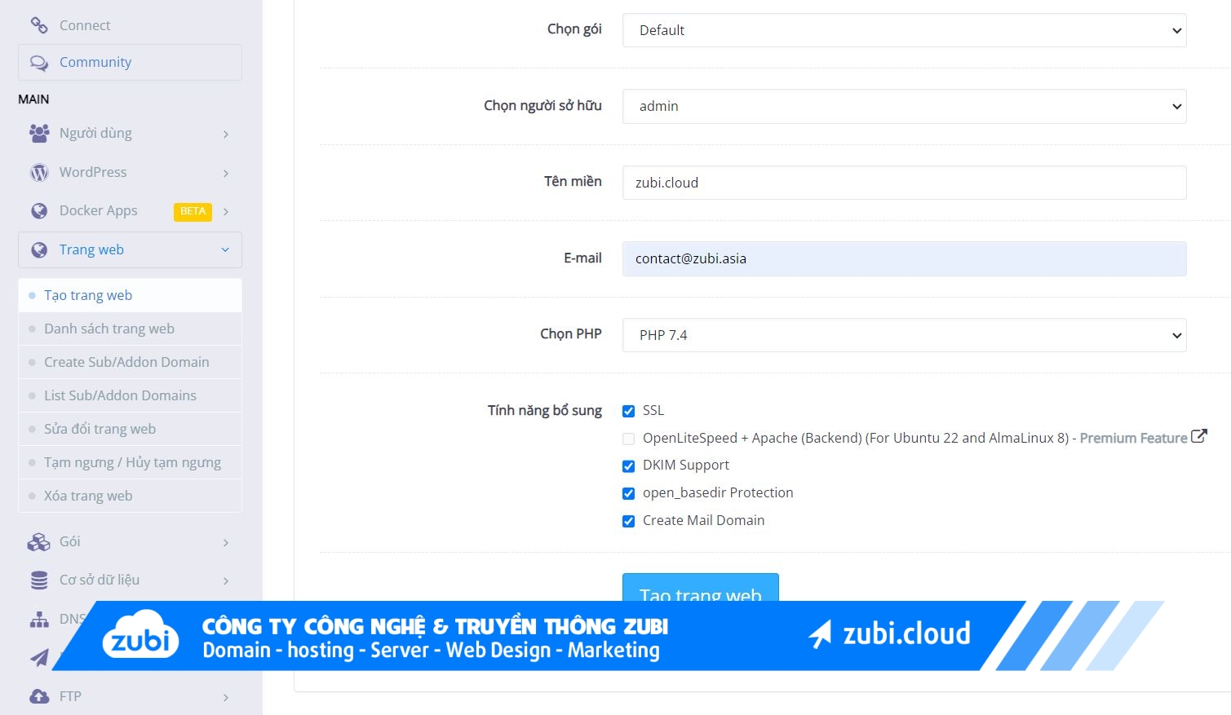Click the Connect link icon
This screenshot has width=1231, height=715.
pos(39,25)
